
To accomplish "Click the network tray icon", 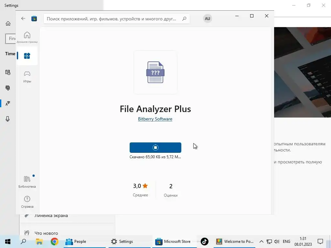I will point(269,242).
